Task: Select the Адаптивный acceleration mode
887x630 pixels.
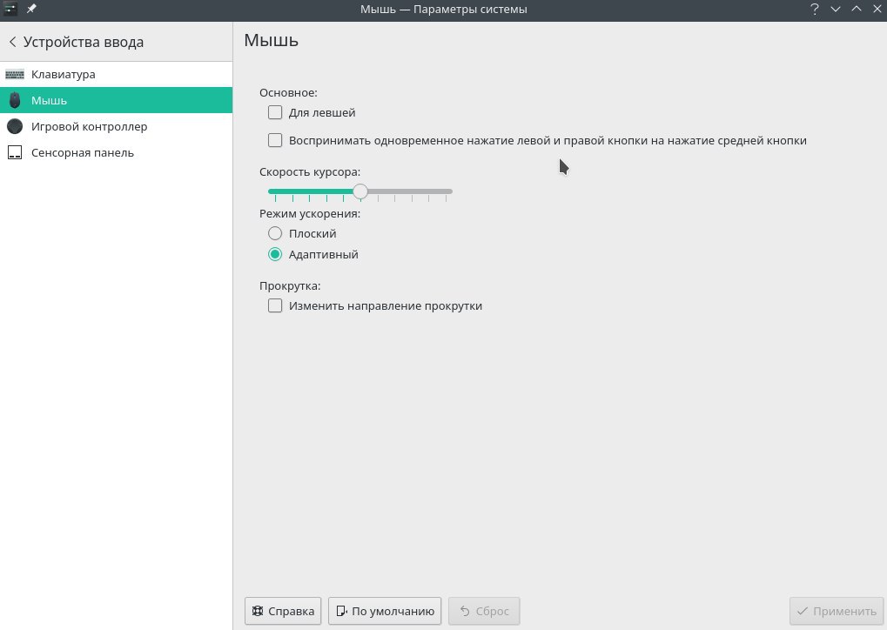Action: pyautogui.click(x=275, y=254)
